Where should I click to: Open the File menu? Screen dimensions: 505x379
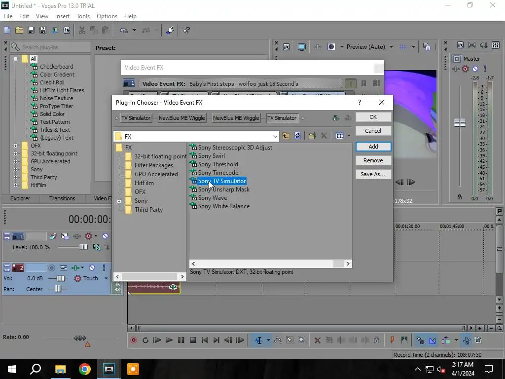pos(8,16)
